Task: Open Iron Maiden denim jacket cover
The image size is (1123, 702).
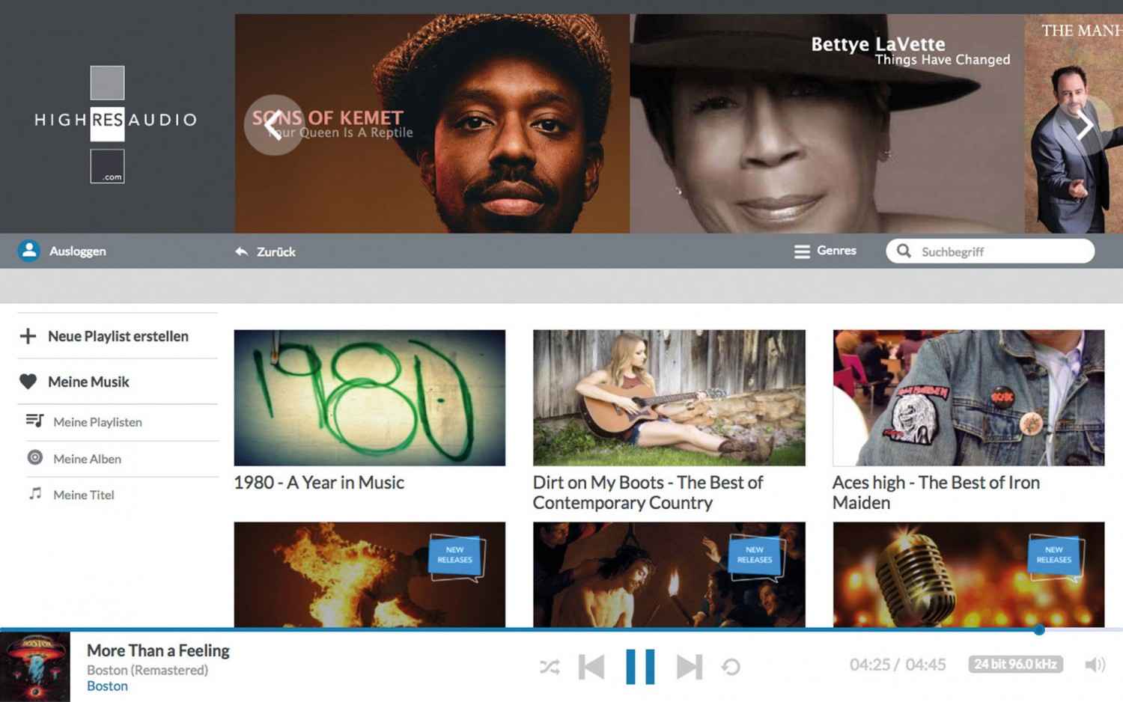Action: tap(969, 398)
